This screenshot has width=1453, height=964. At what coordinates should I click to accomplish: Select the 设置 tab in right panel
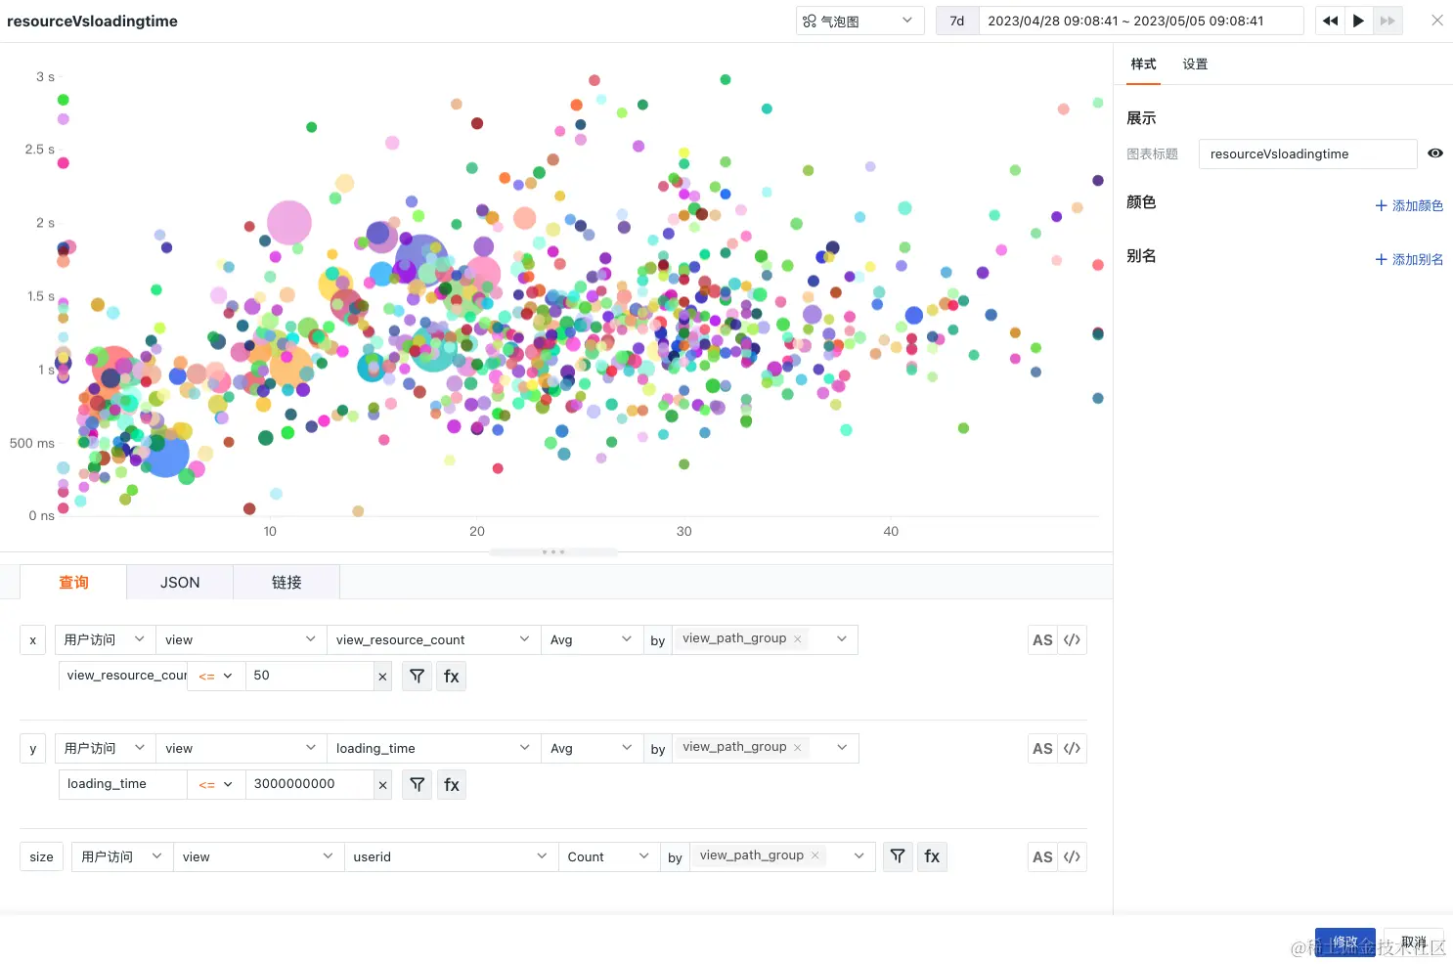[1195, 65]
